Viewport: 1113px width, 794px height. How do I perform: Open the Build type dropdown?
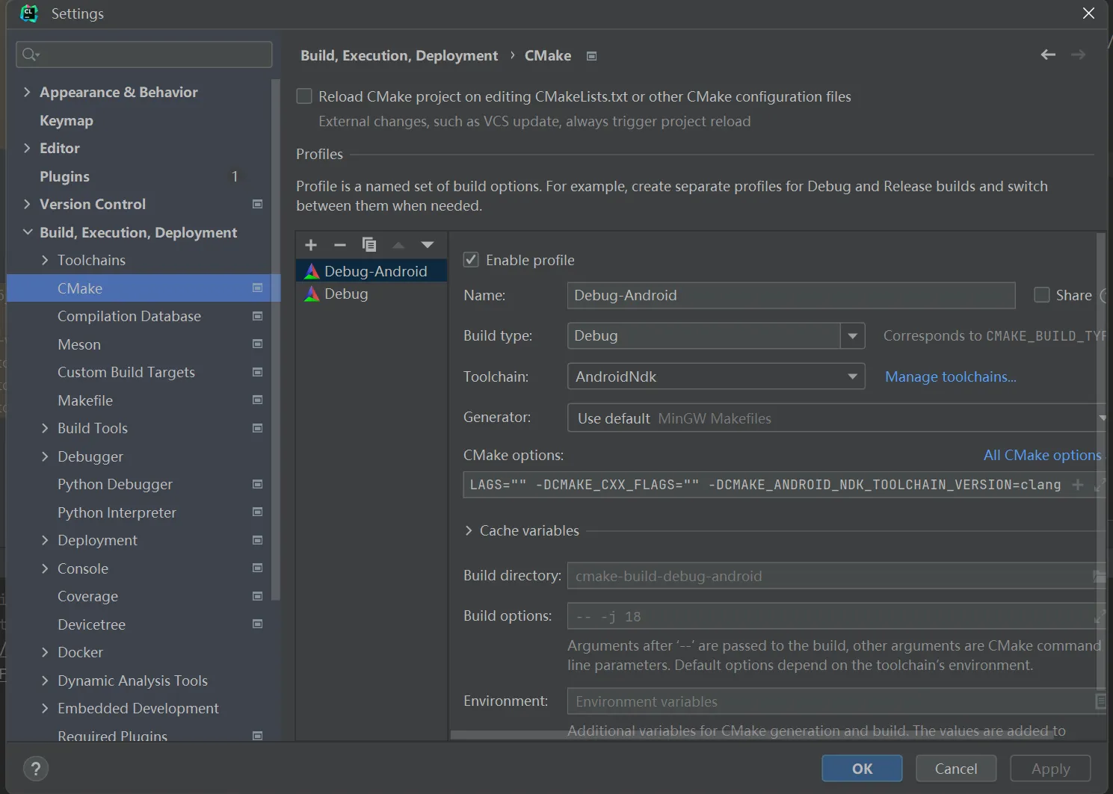coord(852,336)
